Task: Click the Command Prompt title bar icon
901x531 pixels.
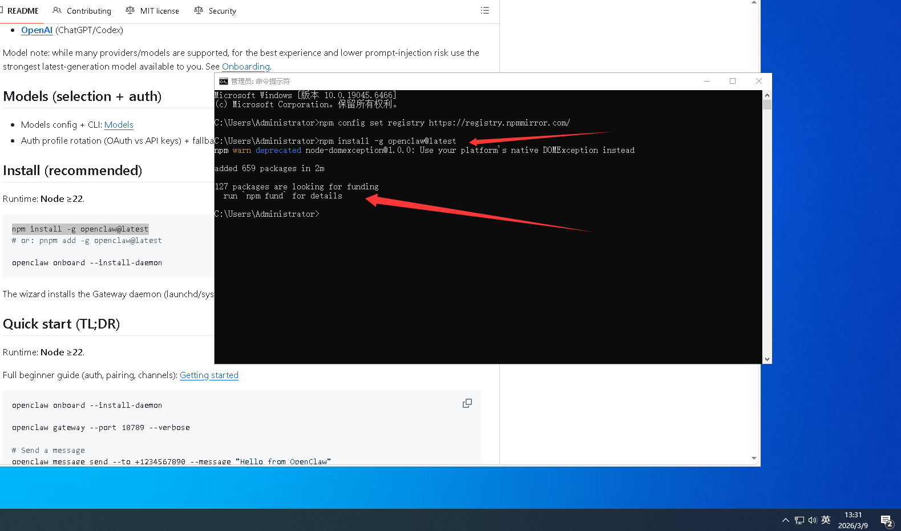Action: (x=224, y=82)
